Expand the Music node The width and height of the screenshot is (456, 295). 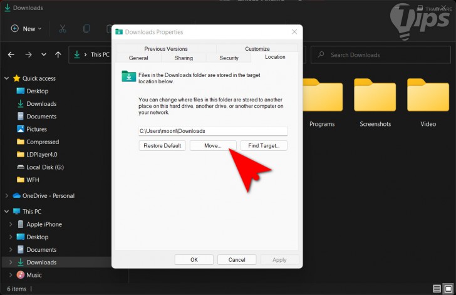(11, 275)
